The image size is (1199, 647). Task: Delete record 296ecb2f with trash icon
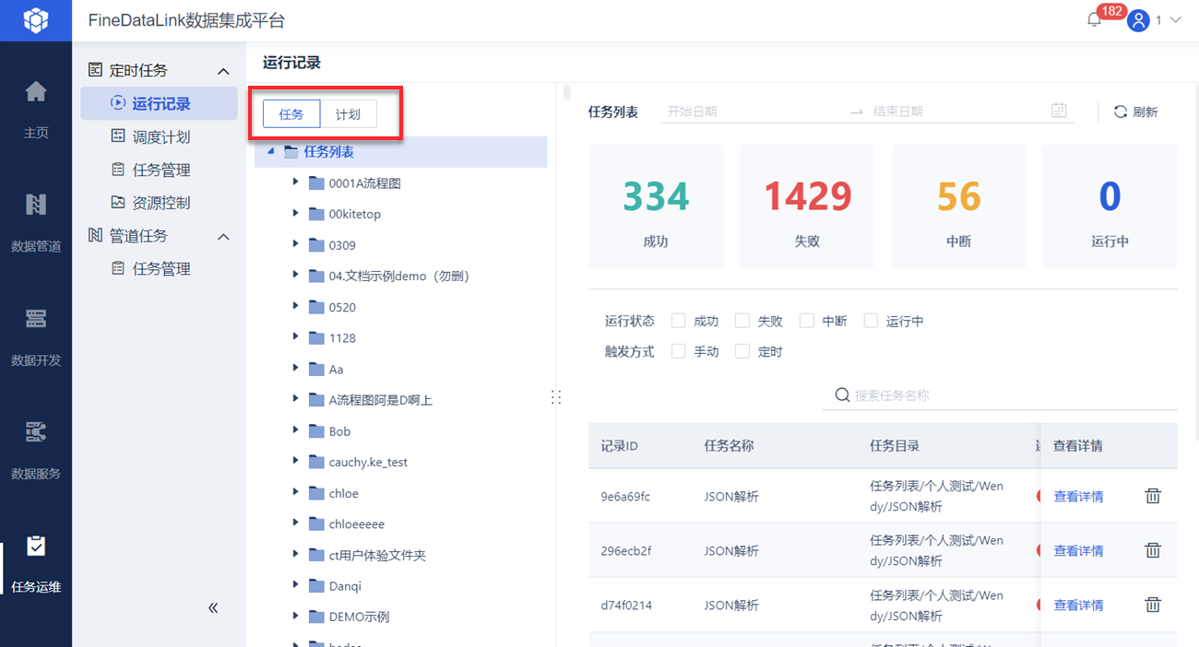1153,550
